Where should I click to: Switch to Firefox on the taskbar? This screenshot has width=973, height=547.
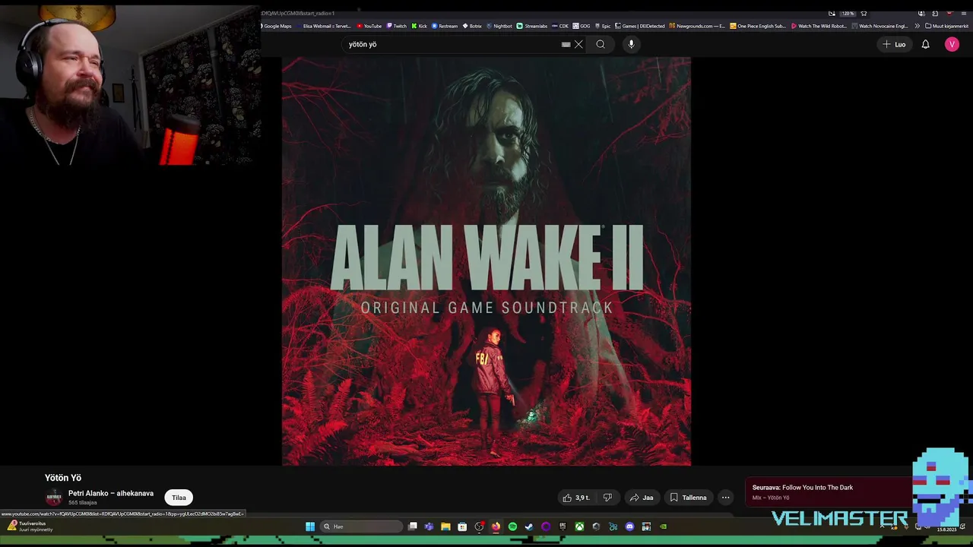click(x=496, y=526)
